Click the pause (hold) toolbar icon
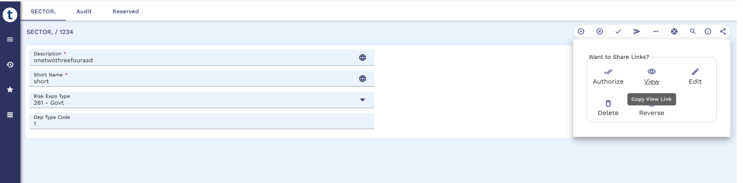Viewport: 743px width, 183px height. coord(599,31)
